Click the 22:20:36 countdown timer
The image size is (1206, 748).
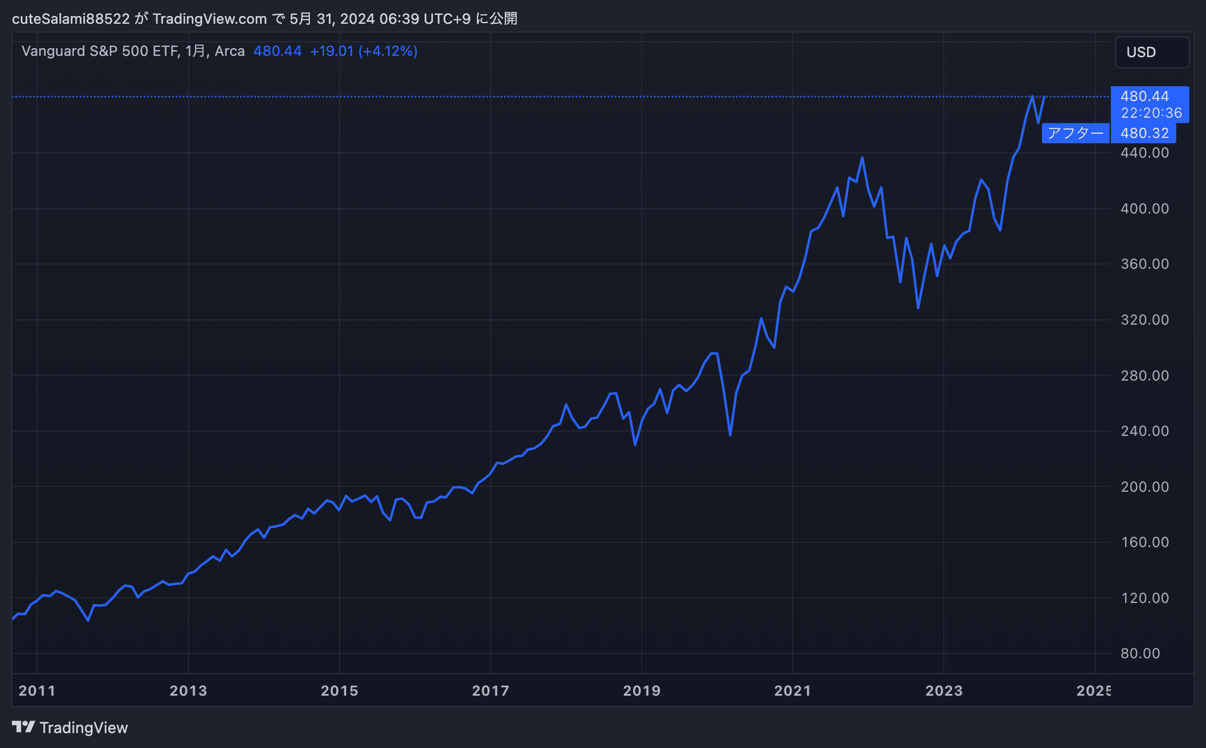pyautogui.click(x=1151, y=113)
